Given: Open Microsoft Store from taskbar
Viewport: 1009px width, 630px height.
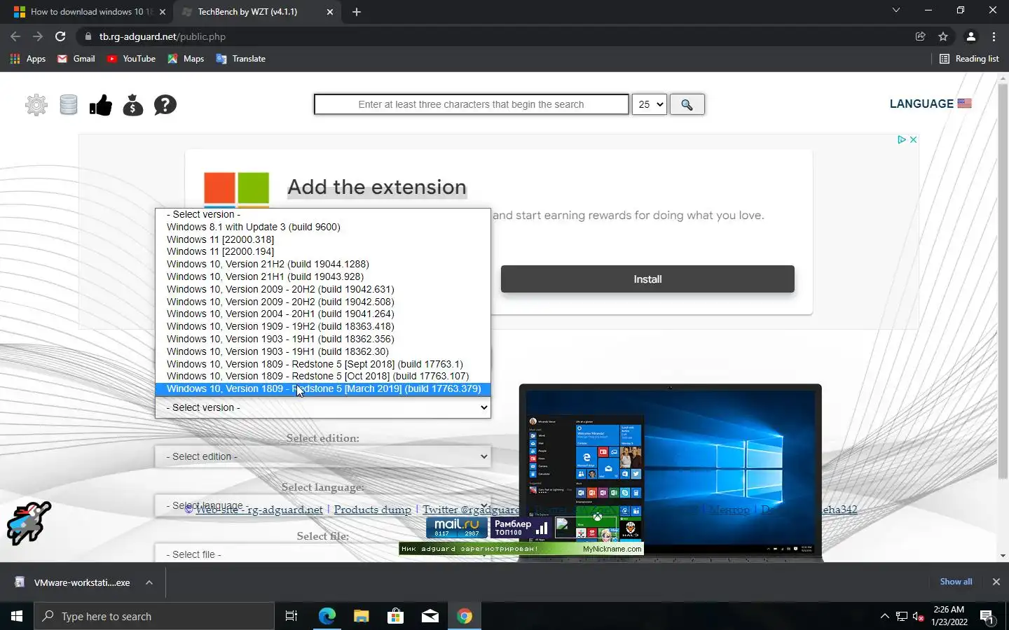Looking at the screenshot, I should (x=395, y=616).
